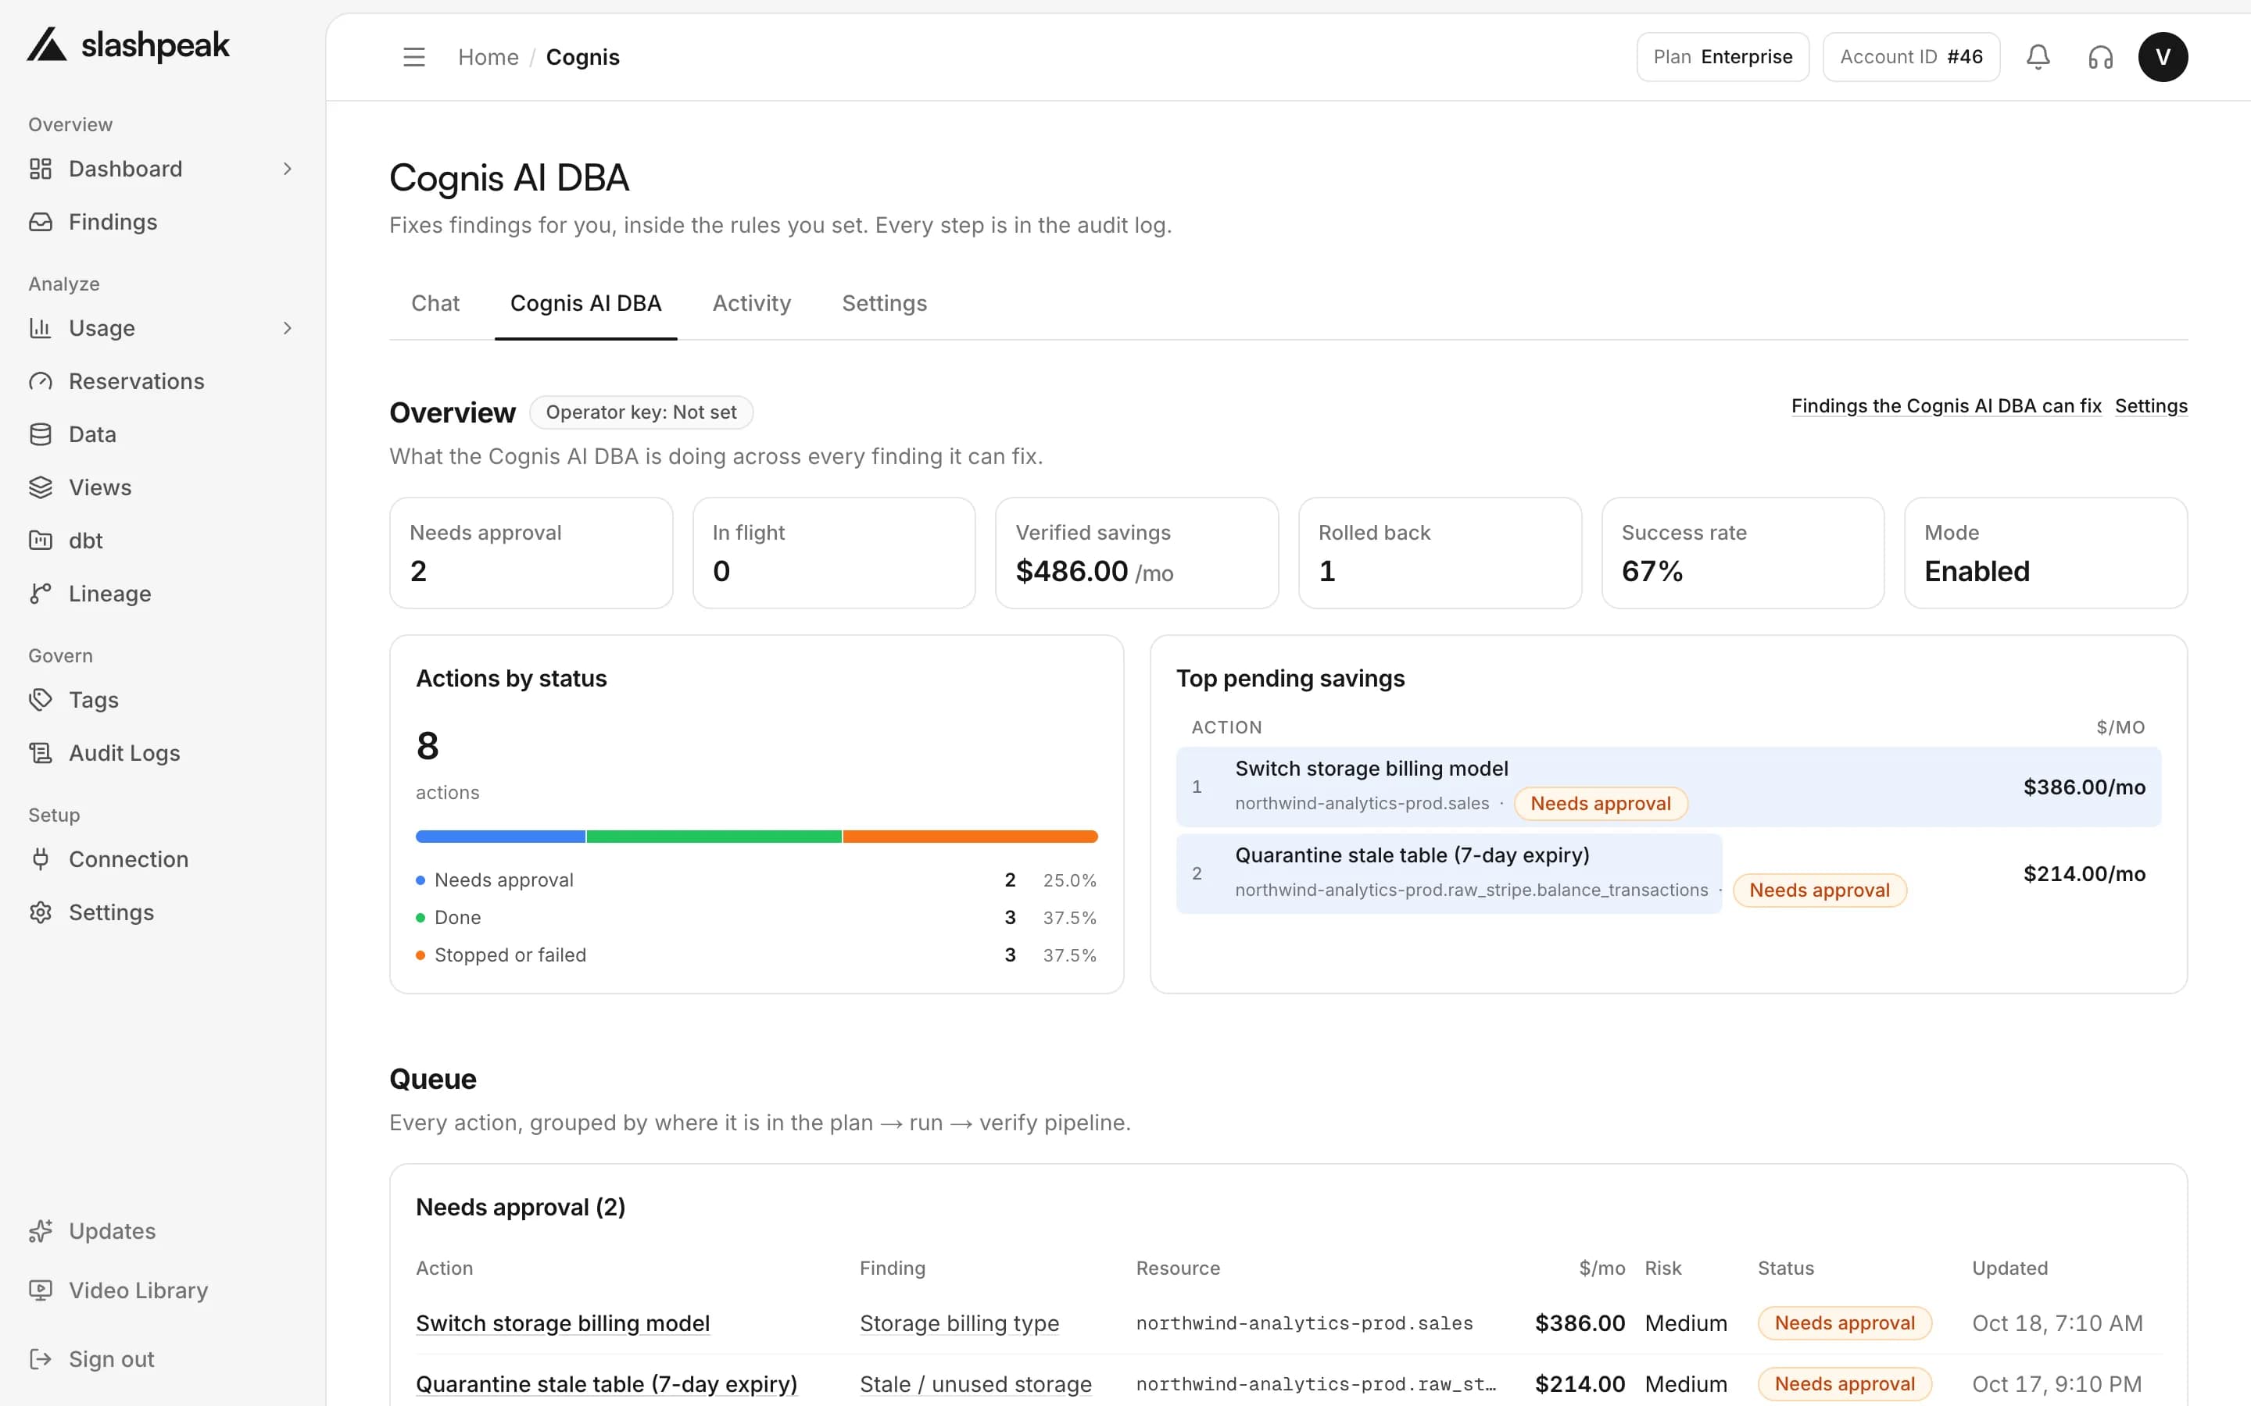
Task: Click the Data database icon
Action: pyautogui.click(x=40, y=434)
